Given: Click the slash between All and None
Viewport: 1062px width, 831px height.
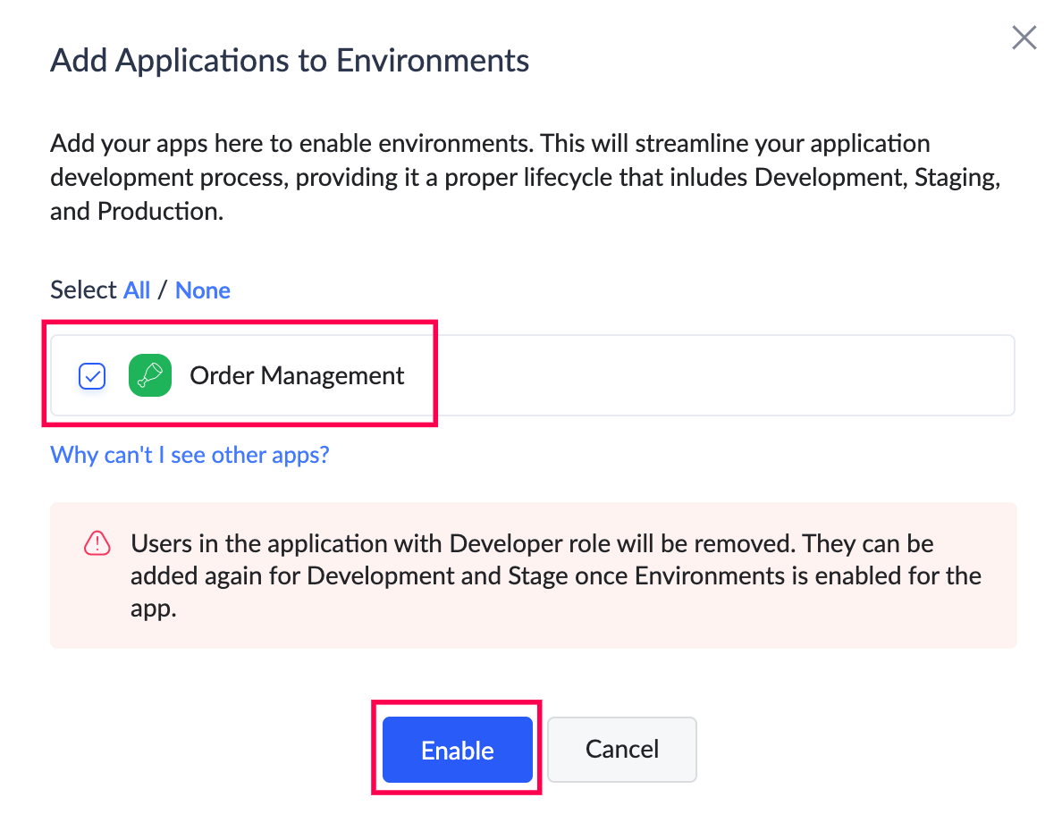Looking at the screenshot, I should point(162,290).
